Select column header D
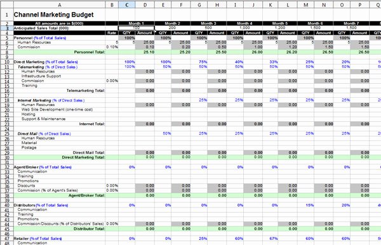 coord(145,4)
